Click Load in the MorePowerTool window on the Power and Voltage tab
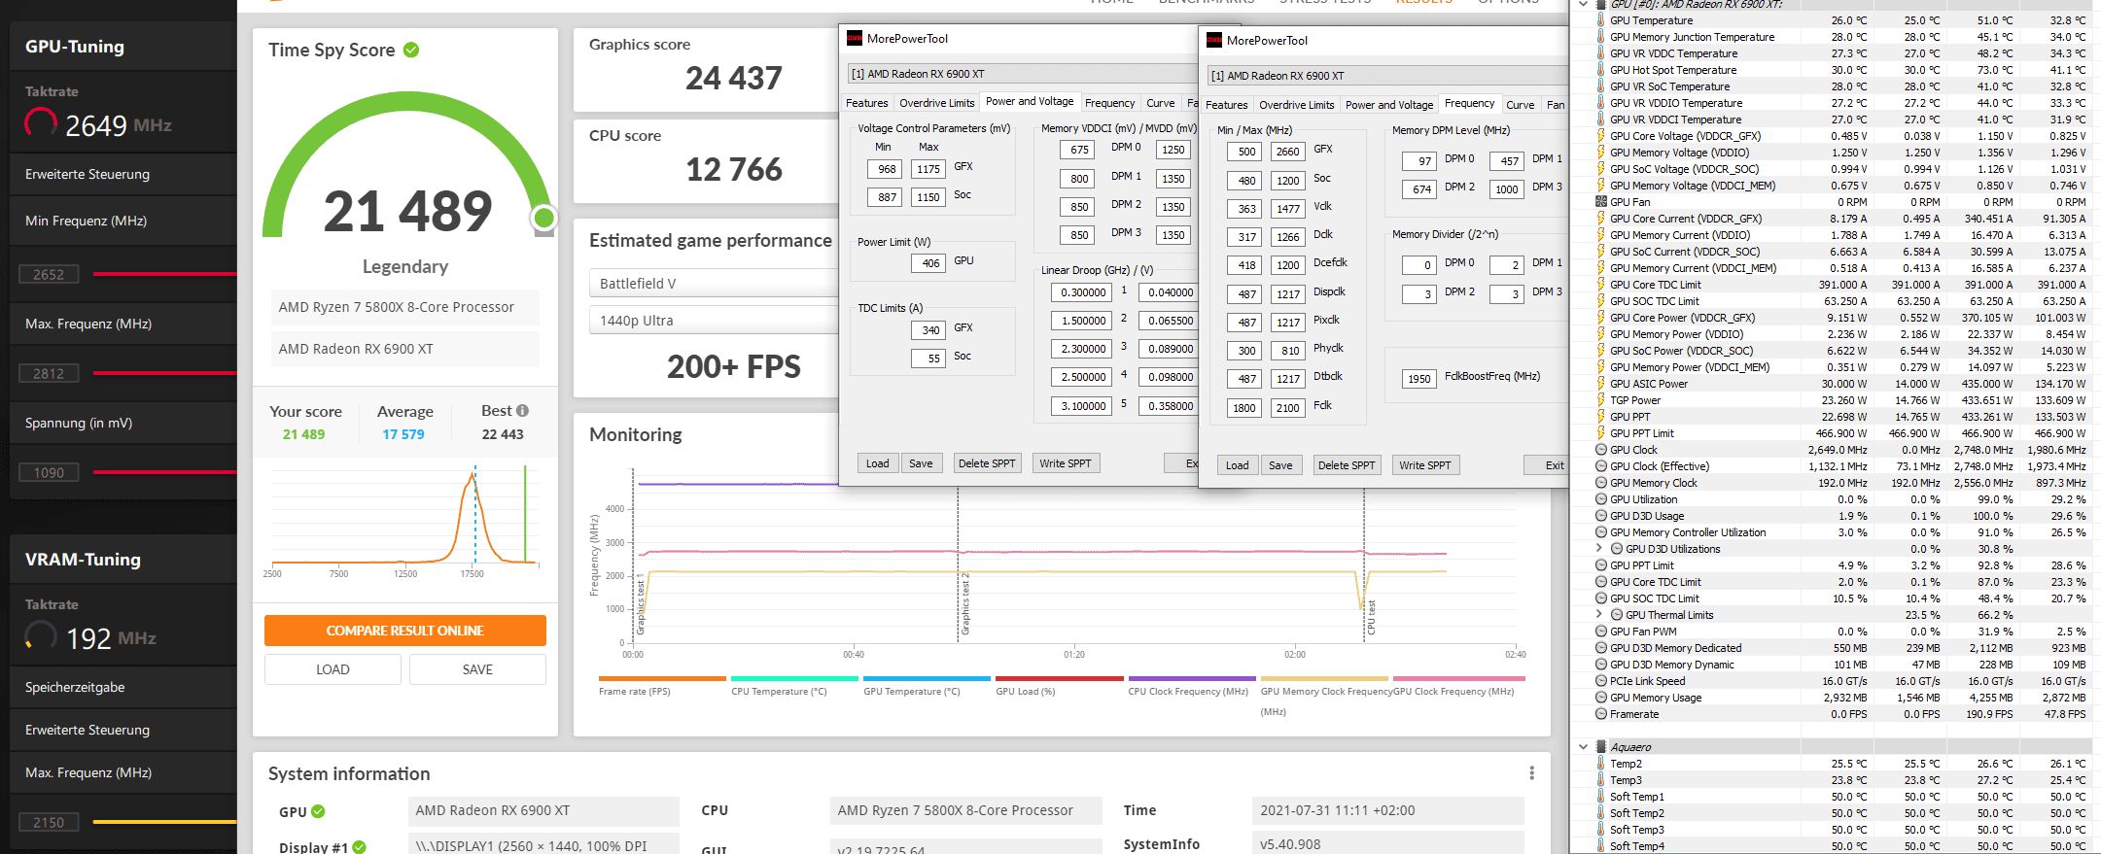This screenshot has height=854, width=2101. point(877,463)
